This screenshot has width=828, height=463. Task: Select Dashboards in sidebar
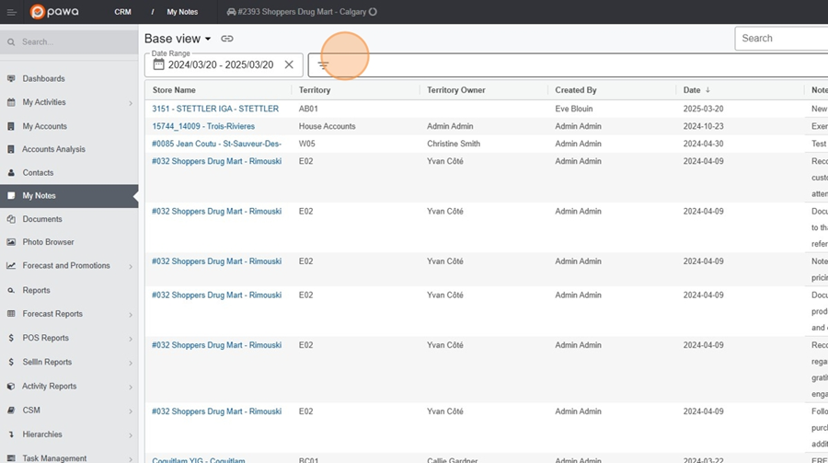click(43, 79)
